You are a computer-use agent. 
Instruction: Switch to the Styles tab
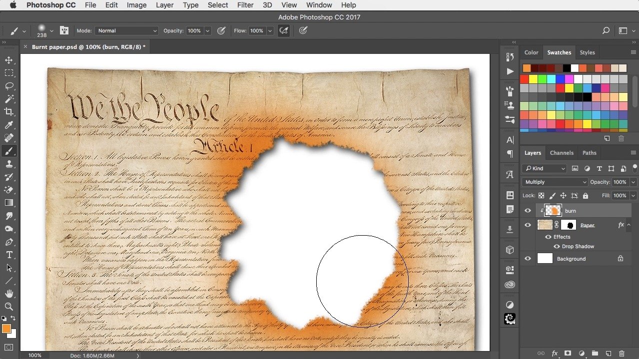click(x=587, y=52)
